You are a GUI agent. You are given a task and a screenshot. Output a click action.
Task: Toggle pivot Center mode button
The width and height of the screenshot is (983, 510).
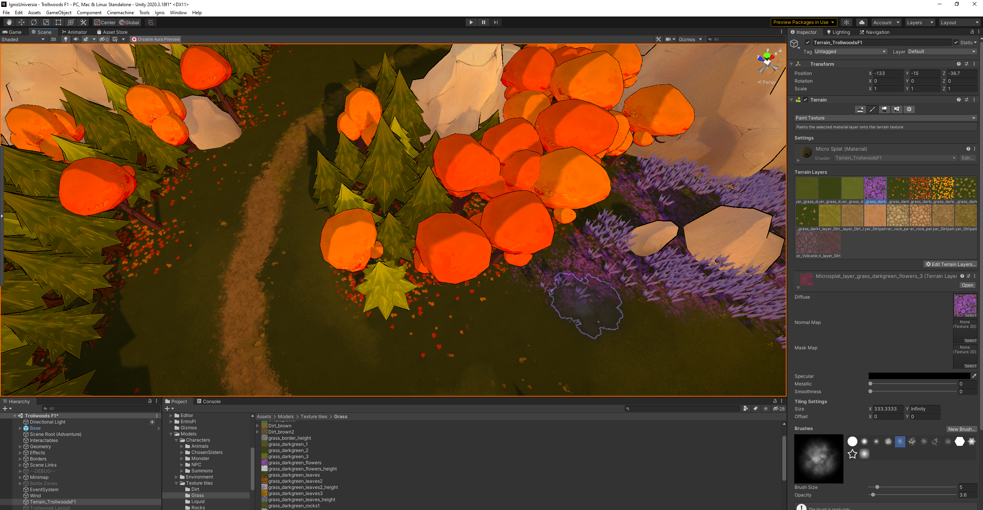105,22
